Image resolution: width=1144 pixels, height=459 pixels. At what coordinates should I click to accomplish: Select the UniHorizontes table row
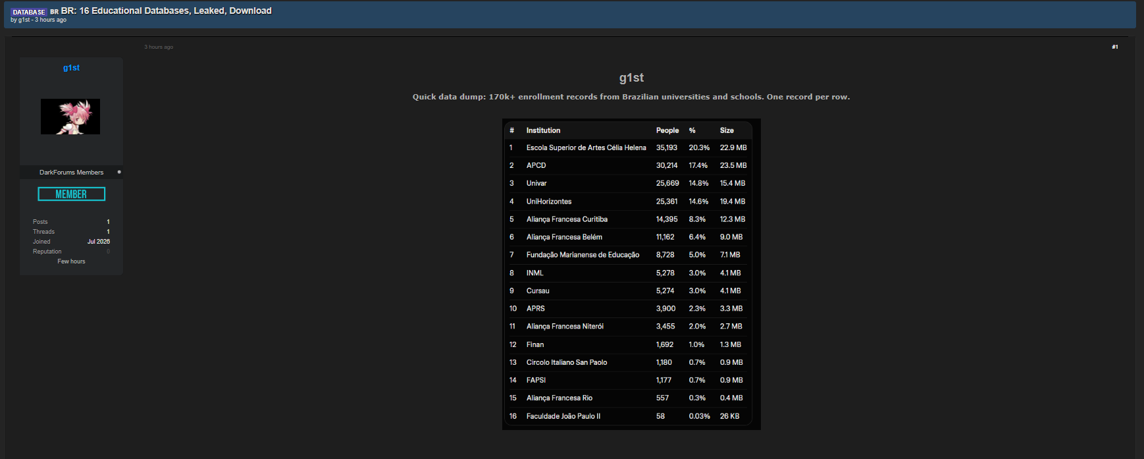pos(629,202)
